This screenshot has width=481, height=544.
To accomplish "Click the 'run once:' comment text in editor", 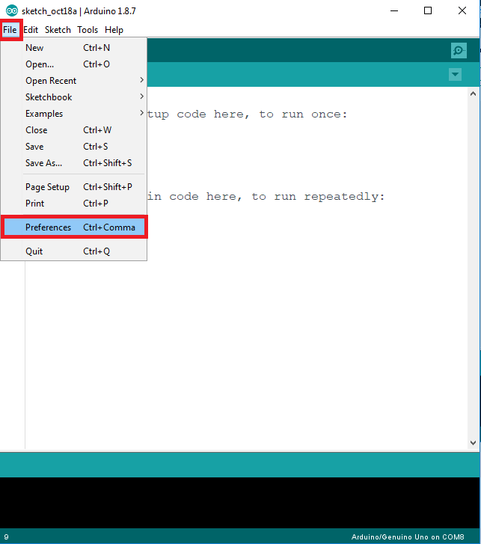I will pyautogui.click(x=314, y=114).
